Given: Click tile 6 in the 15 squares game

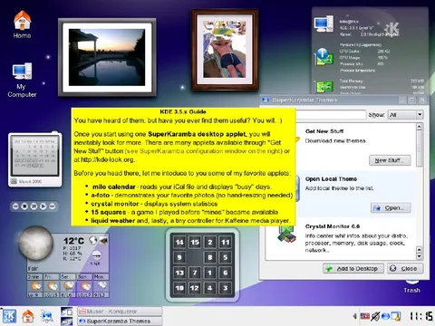Looking at the screenshot, I should tap(226, 273).
